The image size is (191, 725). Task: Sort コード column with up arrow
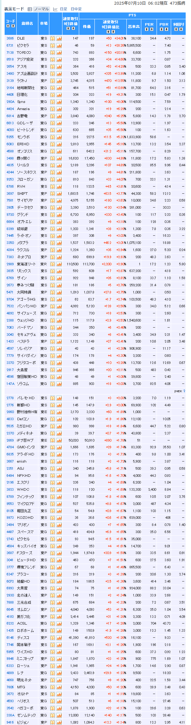(9, 26)
